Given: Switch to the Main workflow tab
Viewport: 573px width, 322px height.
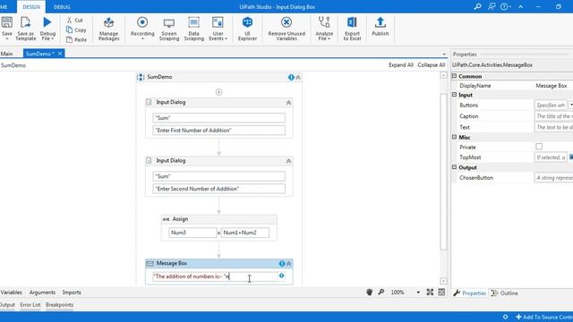Looking at the screenshot, I should tap(6, 54).
